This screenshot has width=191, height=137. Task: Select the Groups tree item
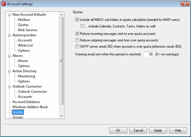pyautogui.click(x=18, y=117)
